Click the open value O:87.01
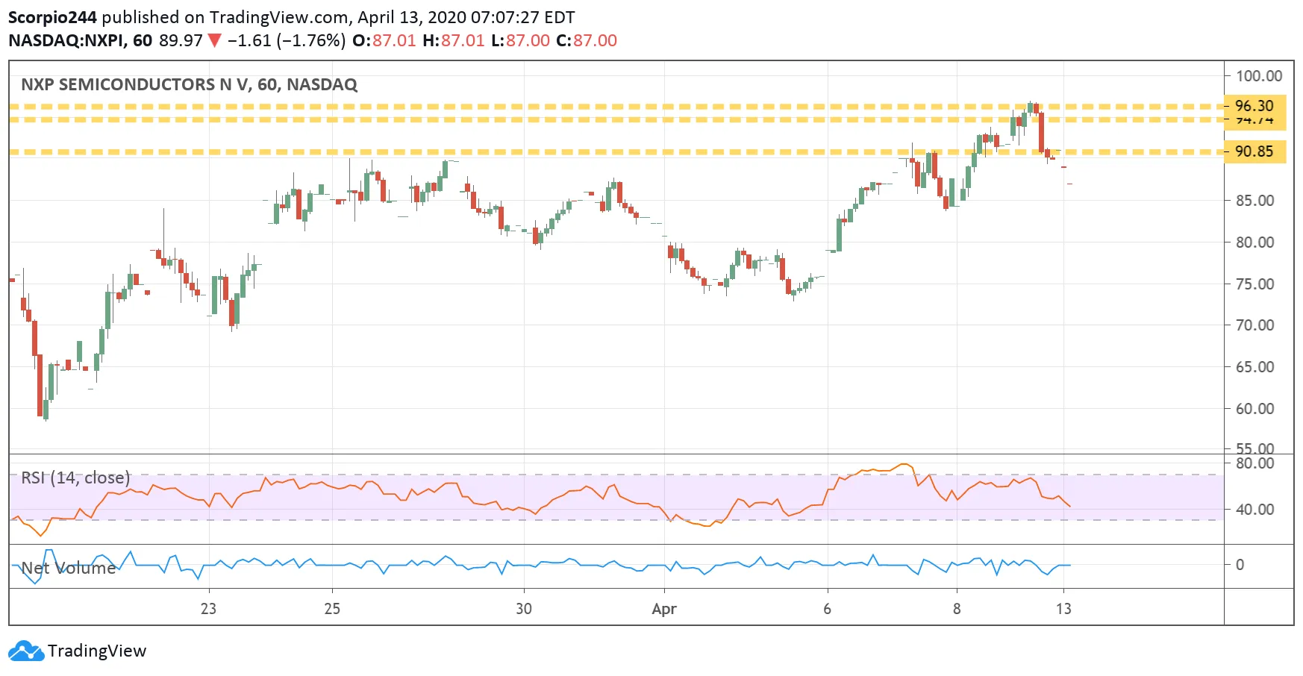The width and height of the screenshot is (1303, 676). click(384, 40)
